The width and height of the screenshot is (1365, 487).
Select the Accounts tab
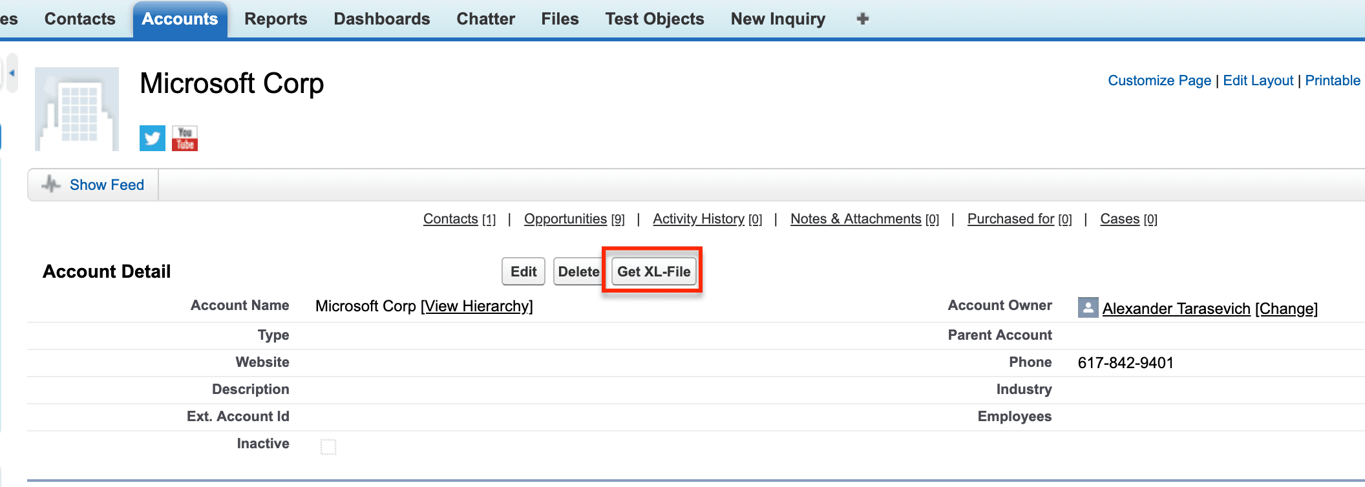(180, 19)
